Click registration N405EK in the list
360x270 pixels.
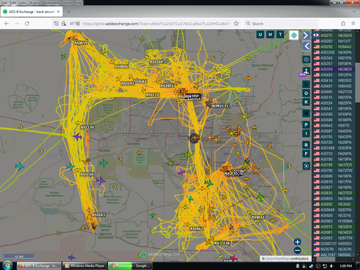click(x=345, y=244)
